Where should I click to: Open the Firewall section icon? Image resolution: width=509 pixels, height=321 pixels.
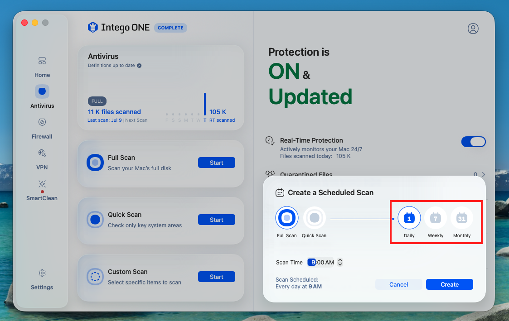(42, 122)
